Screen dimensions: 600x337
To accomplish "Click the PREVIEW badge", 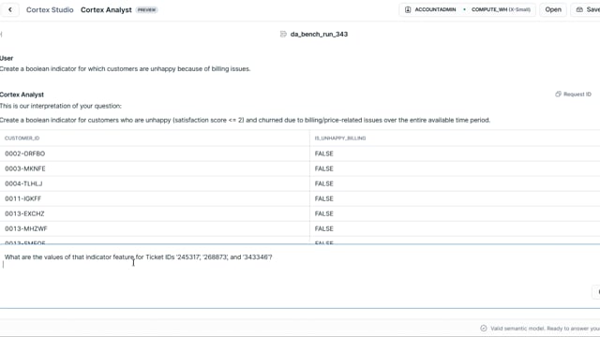I will point(147,10).
